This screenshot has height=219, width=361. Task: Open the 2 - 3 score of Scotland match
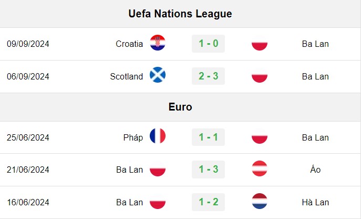[x=209, y=76]
